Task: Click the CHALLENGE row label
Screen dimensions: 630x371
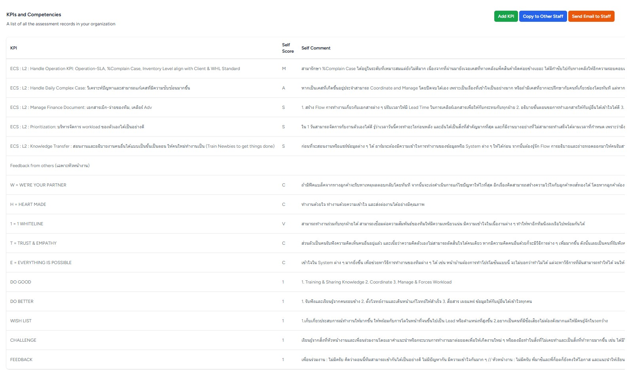Action: 23,340
